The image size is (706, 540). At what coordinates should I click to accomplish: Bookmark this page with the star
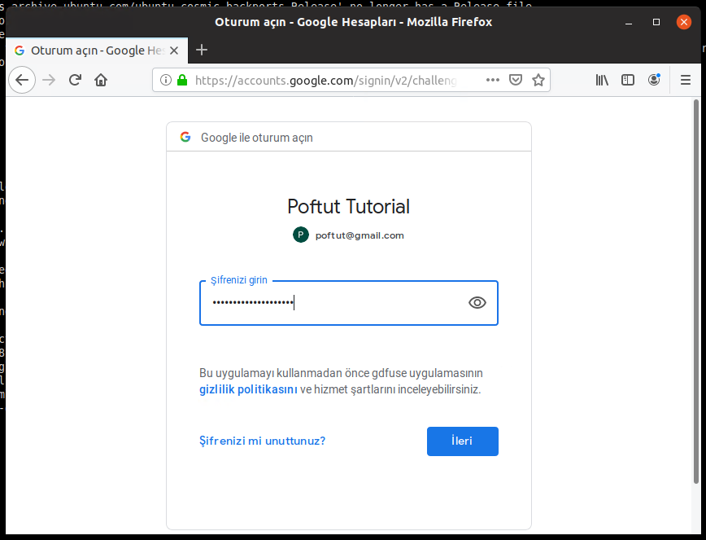point(538,80)
